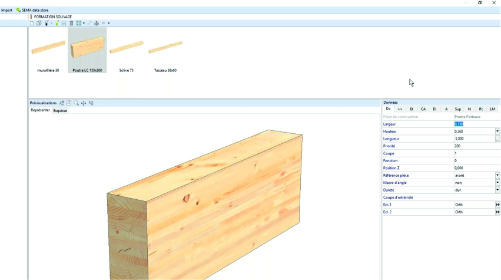Open the Macro d'angle dropdown
Screen dimensions: 501x280
coord(497,183)
